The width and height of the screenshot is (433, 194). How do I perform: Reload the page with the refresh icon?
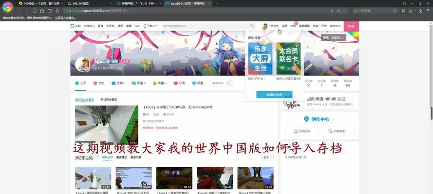click(35, 11)
